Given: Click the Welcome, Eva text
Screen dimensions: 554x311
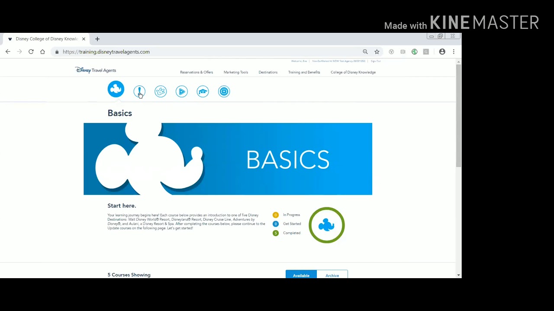Looking at the screenshot, I should pyautogui.click(x=299, y=61).
